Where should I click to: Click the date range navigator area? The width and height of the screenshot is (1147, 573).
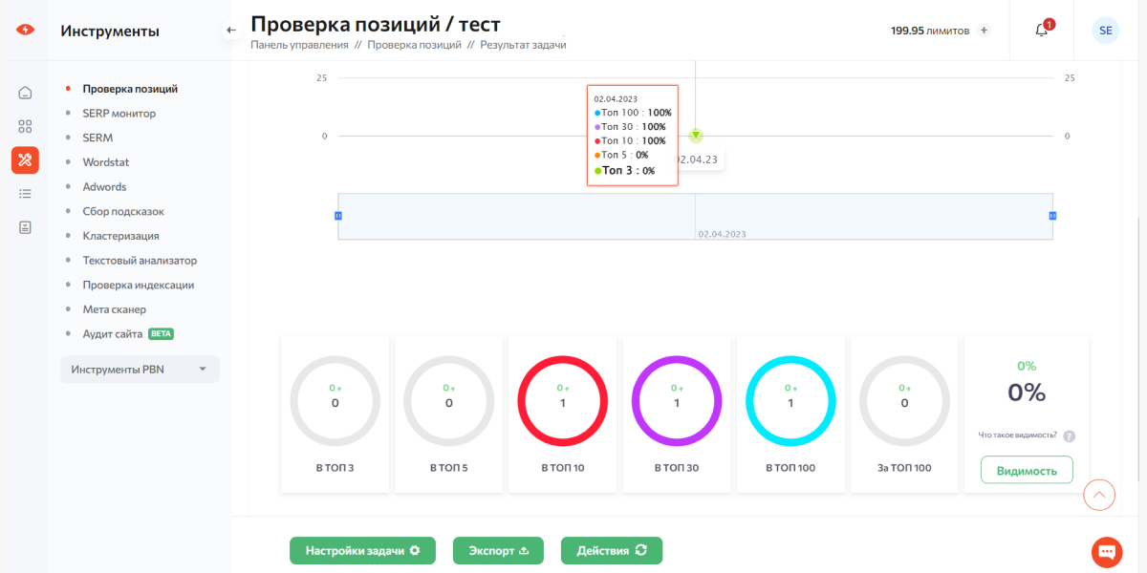coord(695,216)
